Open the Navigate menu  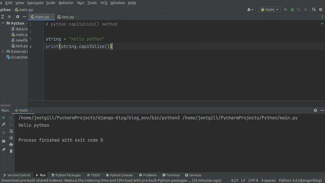35,3
